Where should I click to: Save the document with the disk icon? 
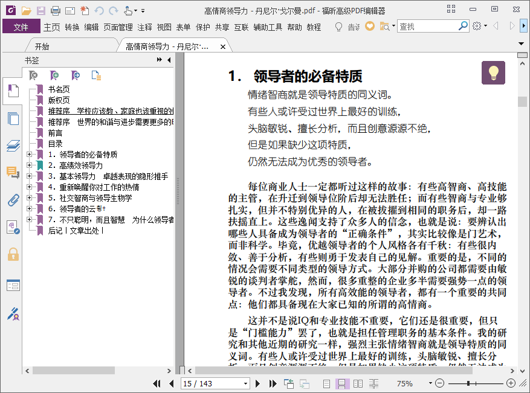tap(41, 11)
